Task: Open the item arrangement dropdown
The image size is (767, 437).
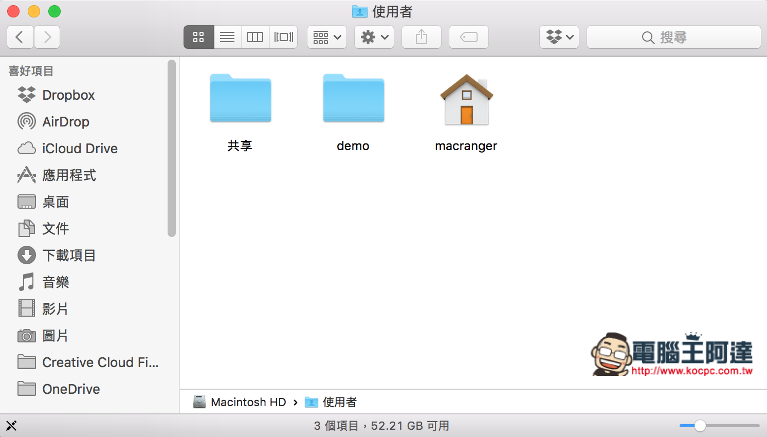Action: [327, 37]
